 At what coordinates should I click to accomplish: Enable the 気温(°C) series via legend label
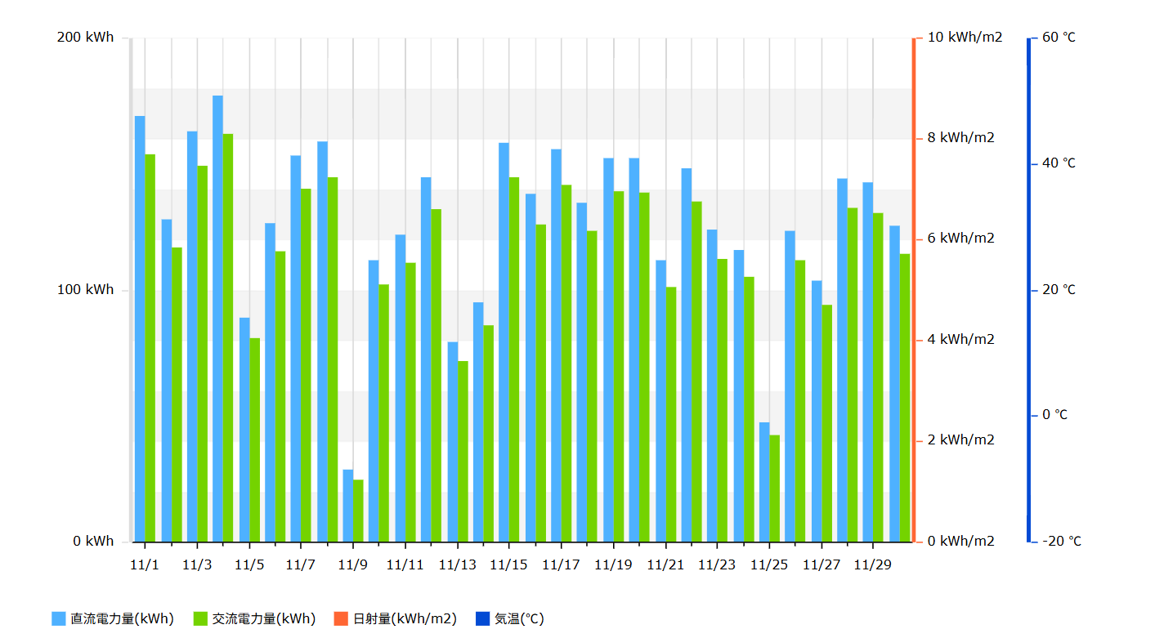pos(519,618)
